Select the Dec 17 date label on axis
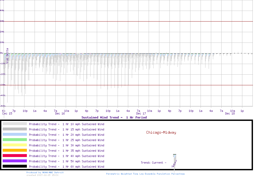Screen dimensions: 266x178 (x=141, y=114)
